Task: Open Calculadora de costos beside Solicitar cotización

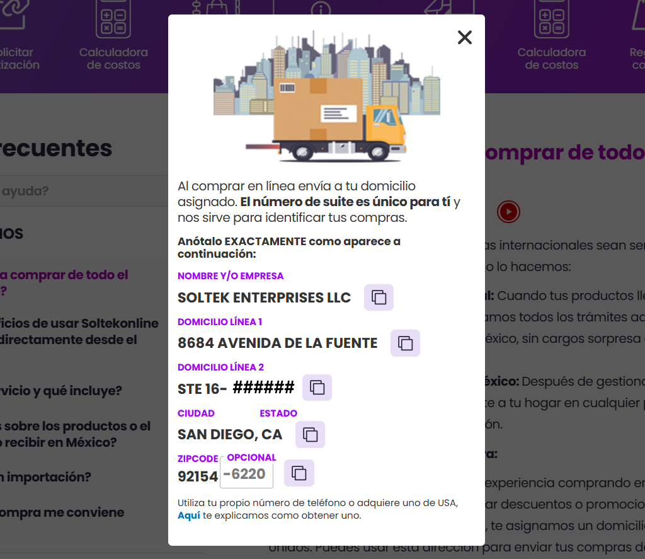Action: coord(113,59)
